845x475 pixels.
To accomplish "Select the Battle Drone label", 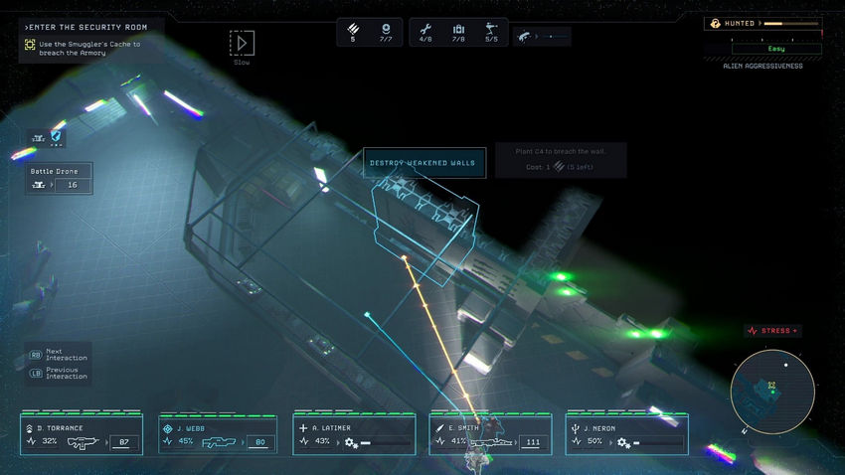I will 54,171.
